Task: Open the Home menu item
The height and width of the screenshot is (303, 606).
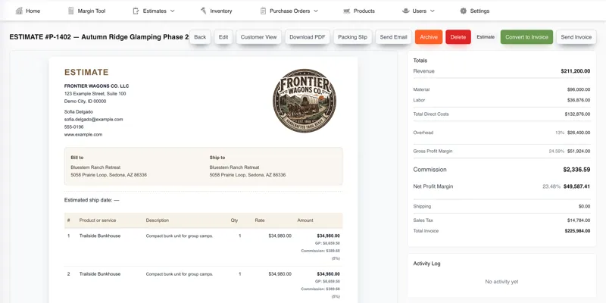Action: [28, 11]
